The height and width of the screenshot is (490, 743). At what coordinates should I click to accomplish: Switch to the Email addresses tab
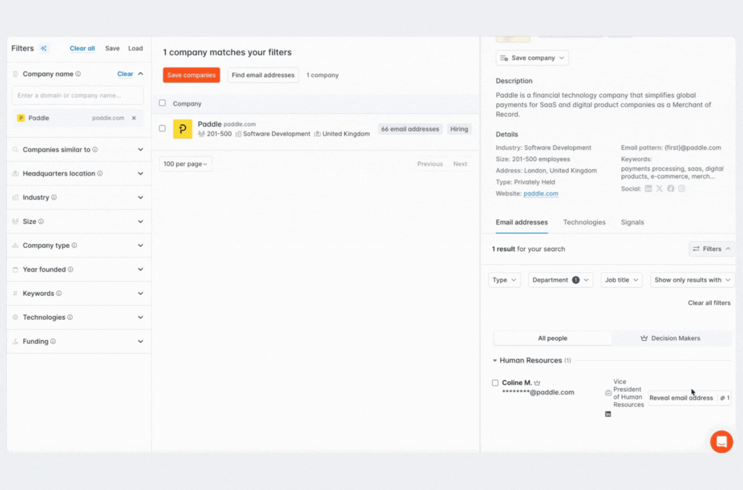point(522,223)
